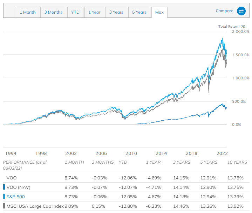Switch to the 1 Month tab
The image size is (252, 213).
click(27, 12)
